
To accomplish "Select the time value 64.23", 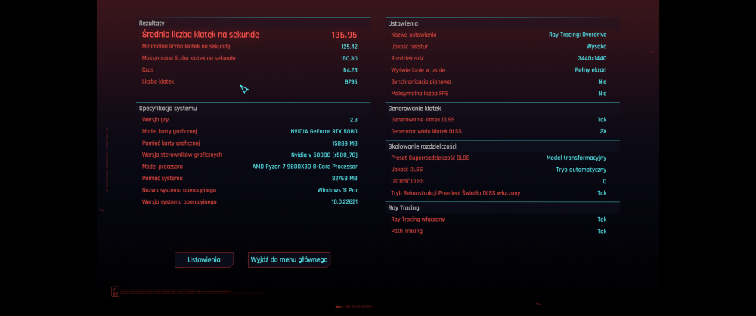I will tap(350, 69).
